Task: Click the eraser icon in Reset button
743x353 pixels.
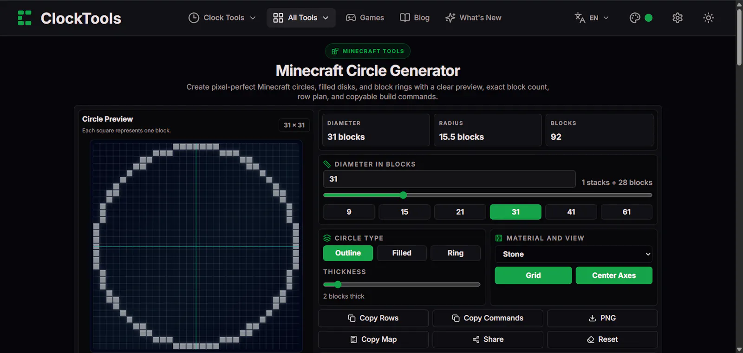Action: point(591,340)
